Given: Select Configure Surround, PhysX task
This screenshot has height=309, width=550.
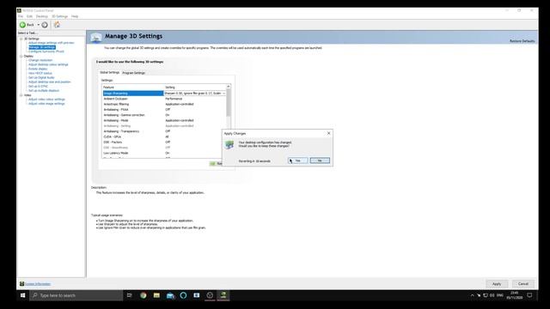Looking at the screenshot, I should tap(46, 51).
